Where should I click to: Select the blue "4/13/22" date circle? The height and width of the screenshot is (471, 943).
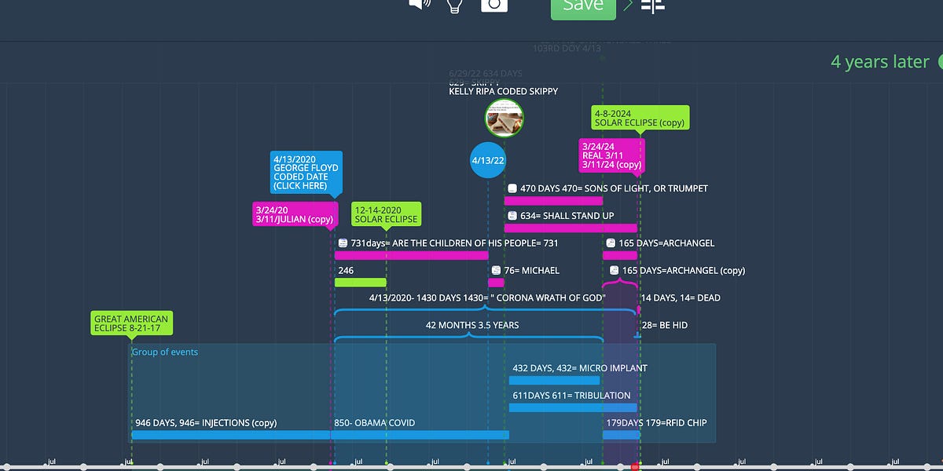[487, 160]
